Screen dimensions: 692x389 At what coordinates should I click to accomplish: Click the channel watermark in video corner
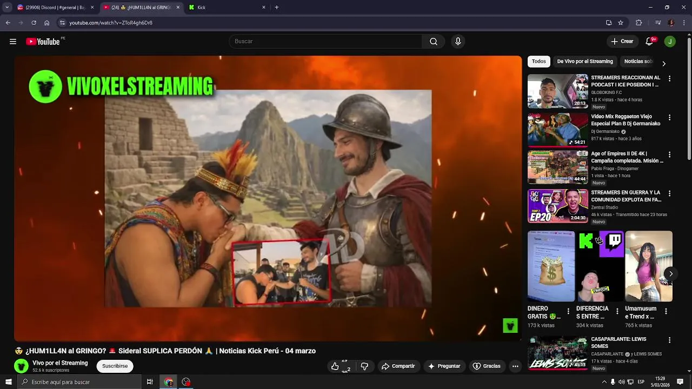(x=510, y=325)
